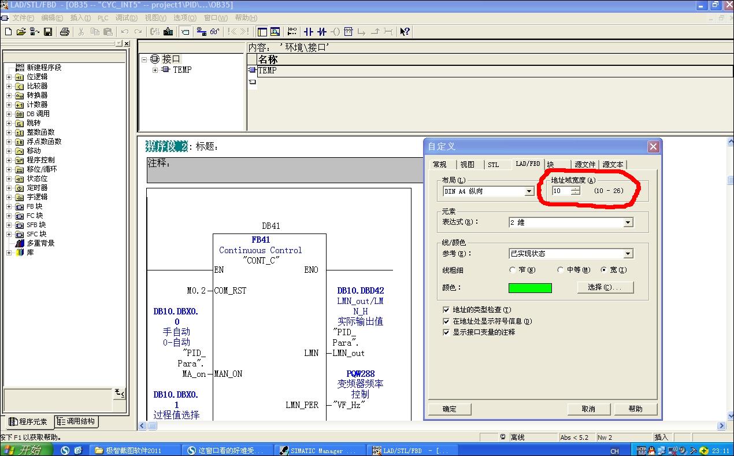Click the monitor glasses toolbar icon

pos(214,32)
